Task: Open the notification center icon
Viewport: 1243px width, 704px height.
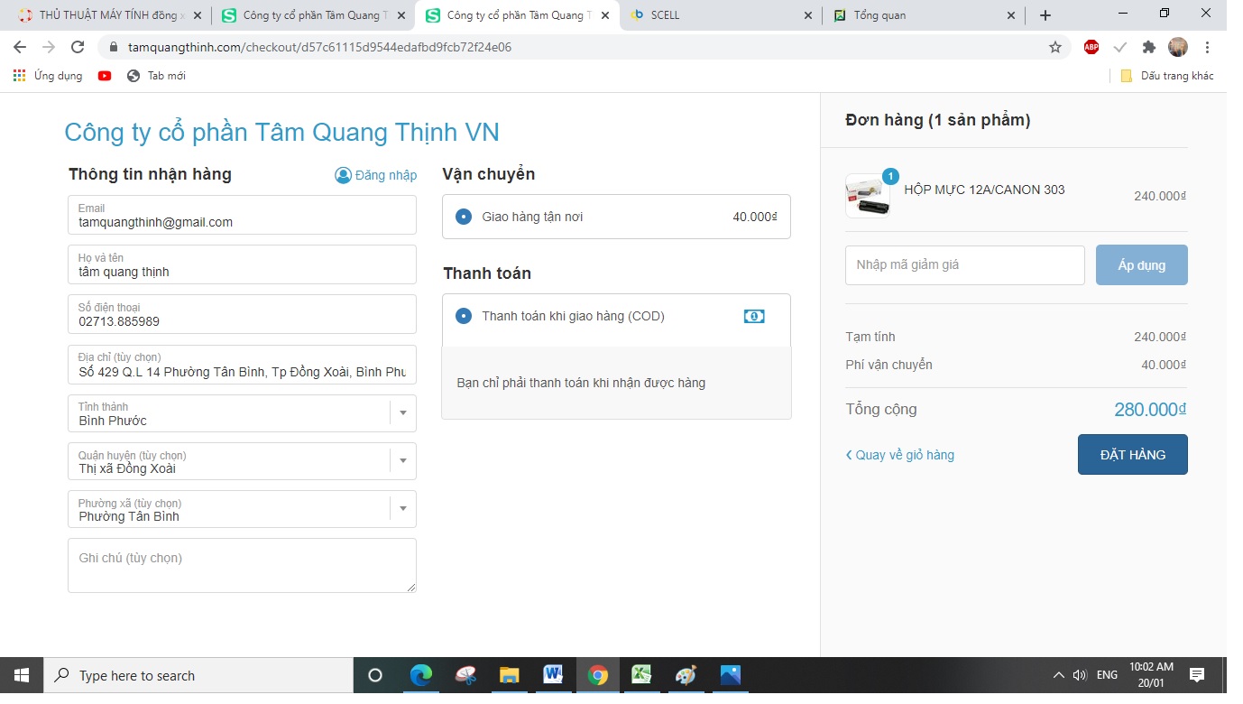Action: coord(1197,675)
